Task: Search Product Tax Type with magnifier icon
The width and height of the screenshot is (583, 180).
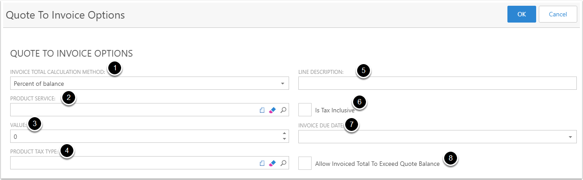Action: click(x=283, y=163)
